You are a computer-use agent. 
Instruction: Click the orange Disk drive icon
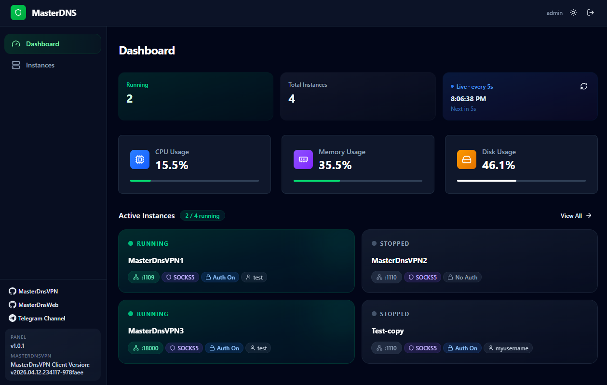467,159
